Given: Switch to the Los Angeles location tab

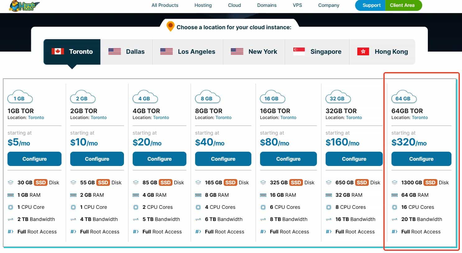Looking at the screenshot, I should coord(188,52).
